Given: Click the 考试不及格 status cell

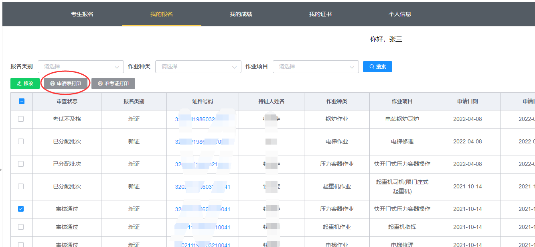Looking at the screenshot, I should tap(67, 119).
